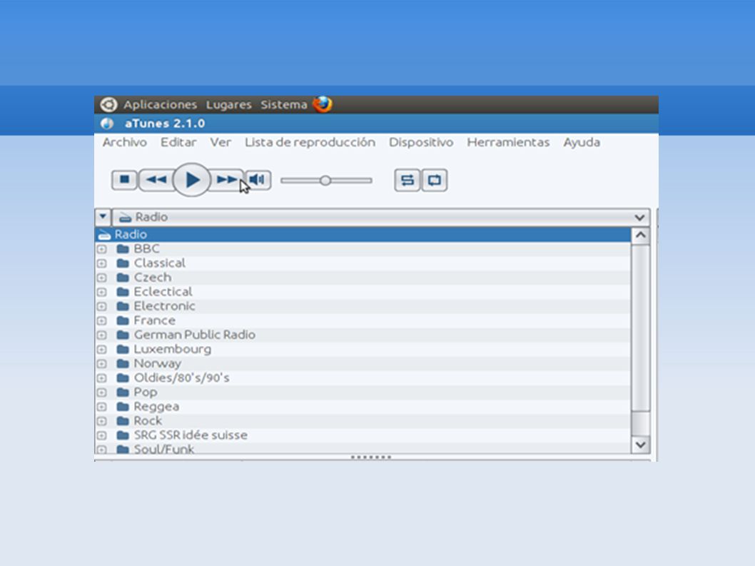
Task: Expand the Luxembourg folder
Action: 101,350
